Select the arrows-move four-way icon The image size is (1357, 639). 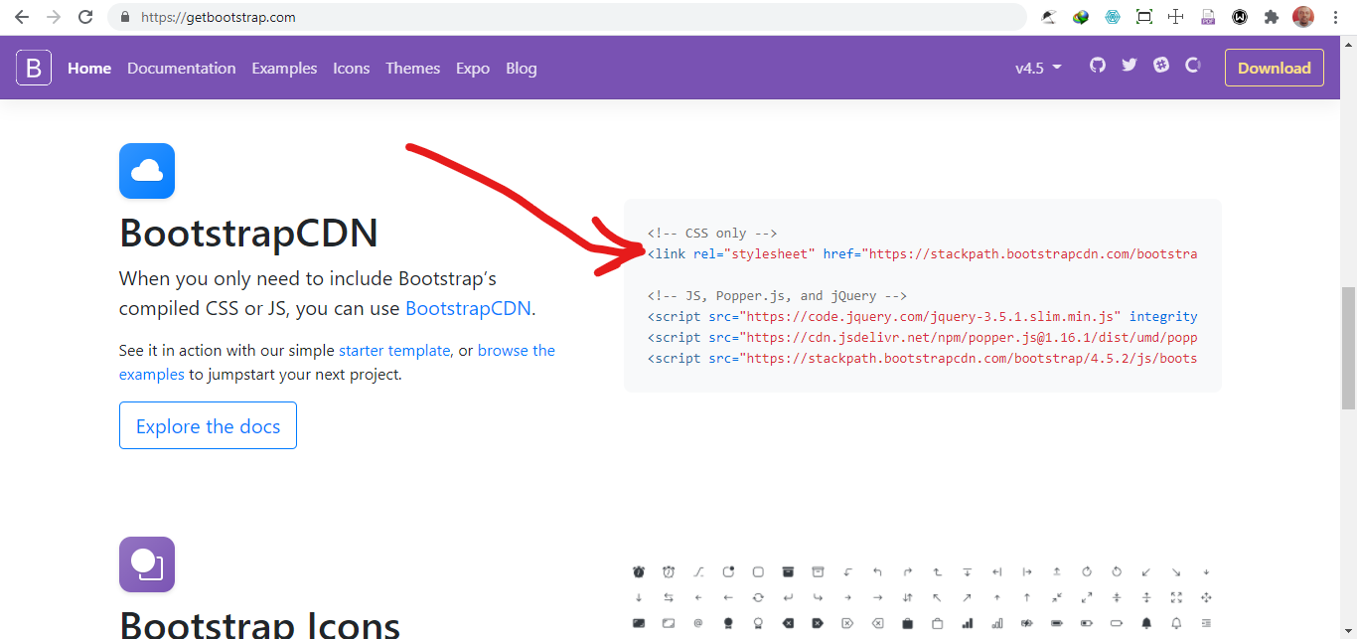1206,597
